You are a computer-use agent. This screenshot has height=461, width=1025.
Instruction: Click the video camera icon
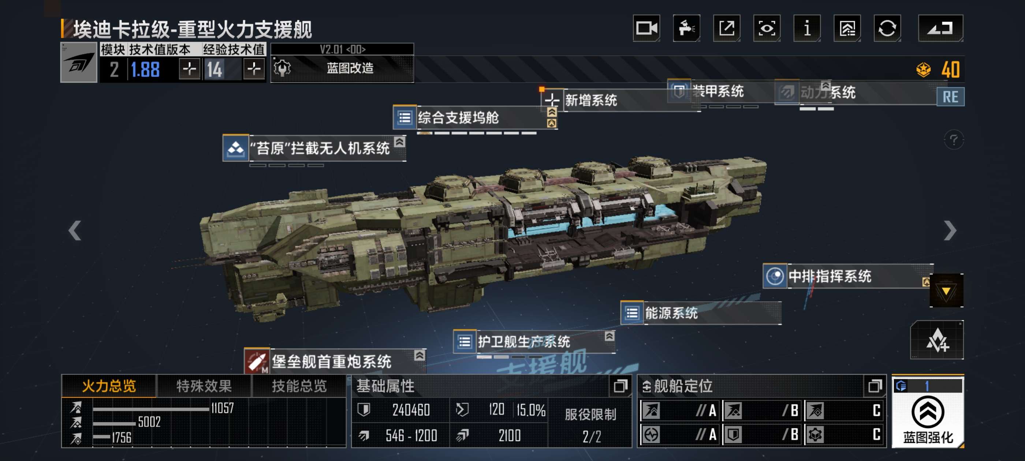pyautogui.click(x=646, y=28)
